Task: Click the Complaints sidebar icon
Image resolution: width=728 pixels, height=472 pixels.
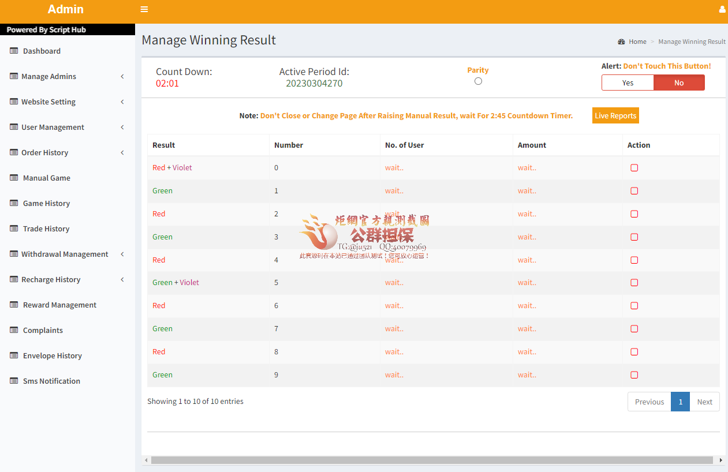Action: (x=14, y=330)
